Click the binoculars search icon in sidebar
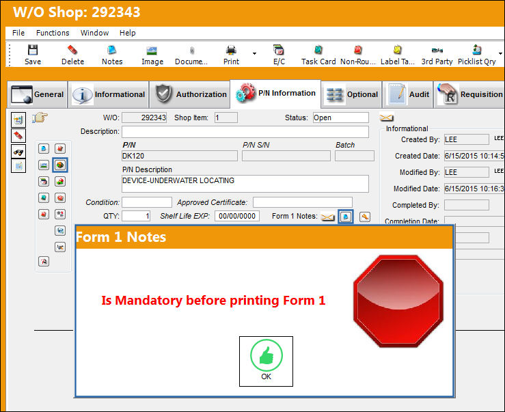Screen dimensions: 505x412 (x=18, y=152)
